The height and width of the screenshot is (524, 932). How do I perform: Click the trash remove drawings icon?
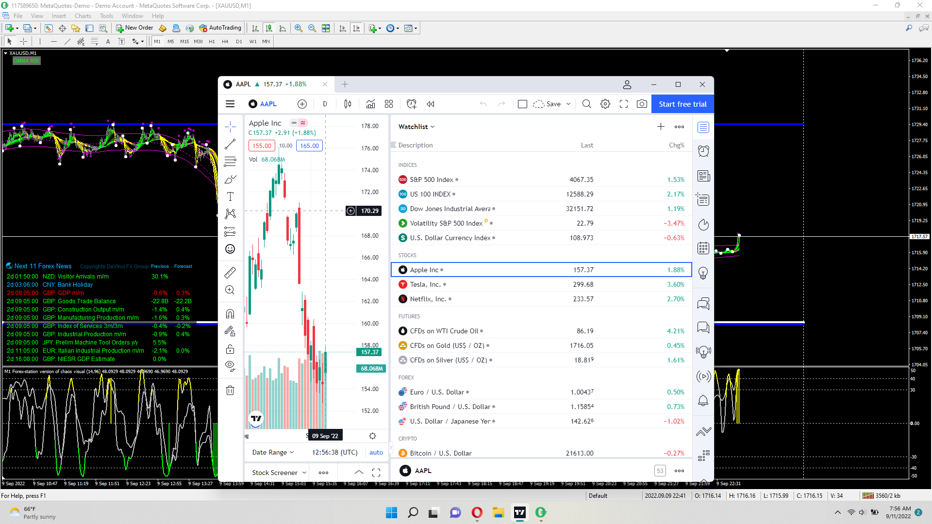(230, 391)
